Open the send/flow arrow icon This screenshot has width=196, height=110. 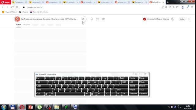tap(174, 7)
